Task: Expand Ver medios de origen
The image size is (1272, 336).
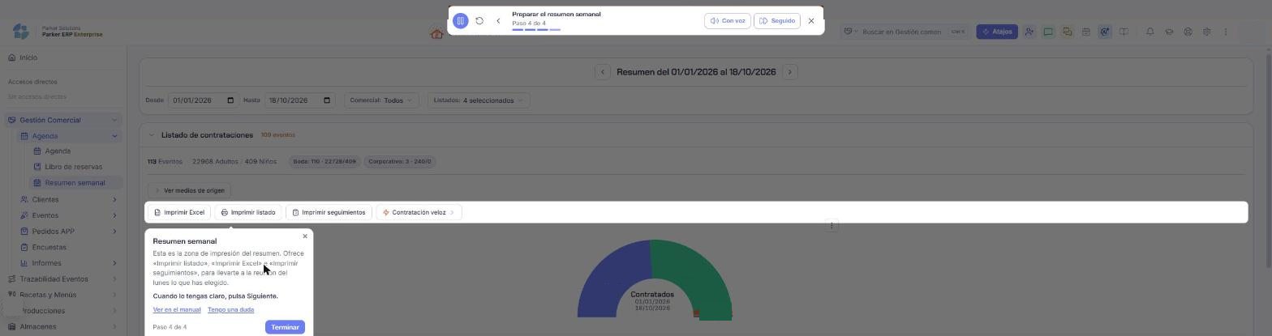Action: pos(189,190)
